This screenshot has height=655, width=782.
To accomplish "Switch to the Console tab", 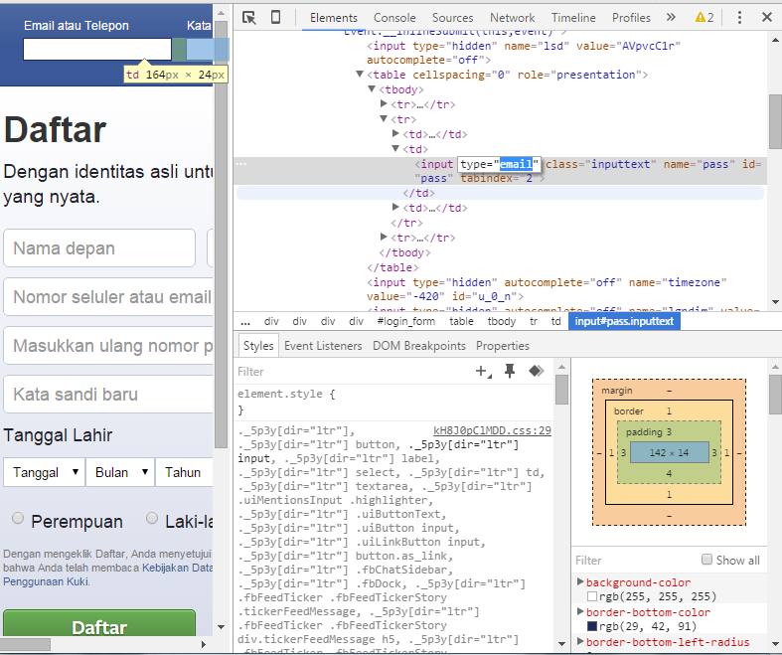I will pyautogui.click(x=394, y=17).
